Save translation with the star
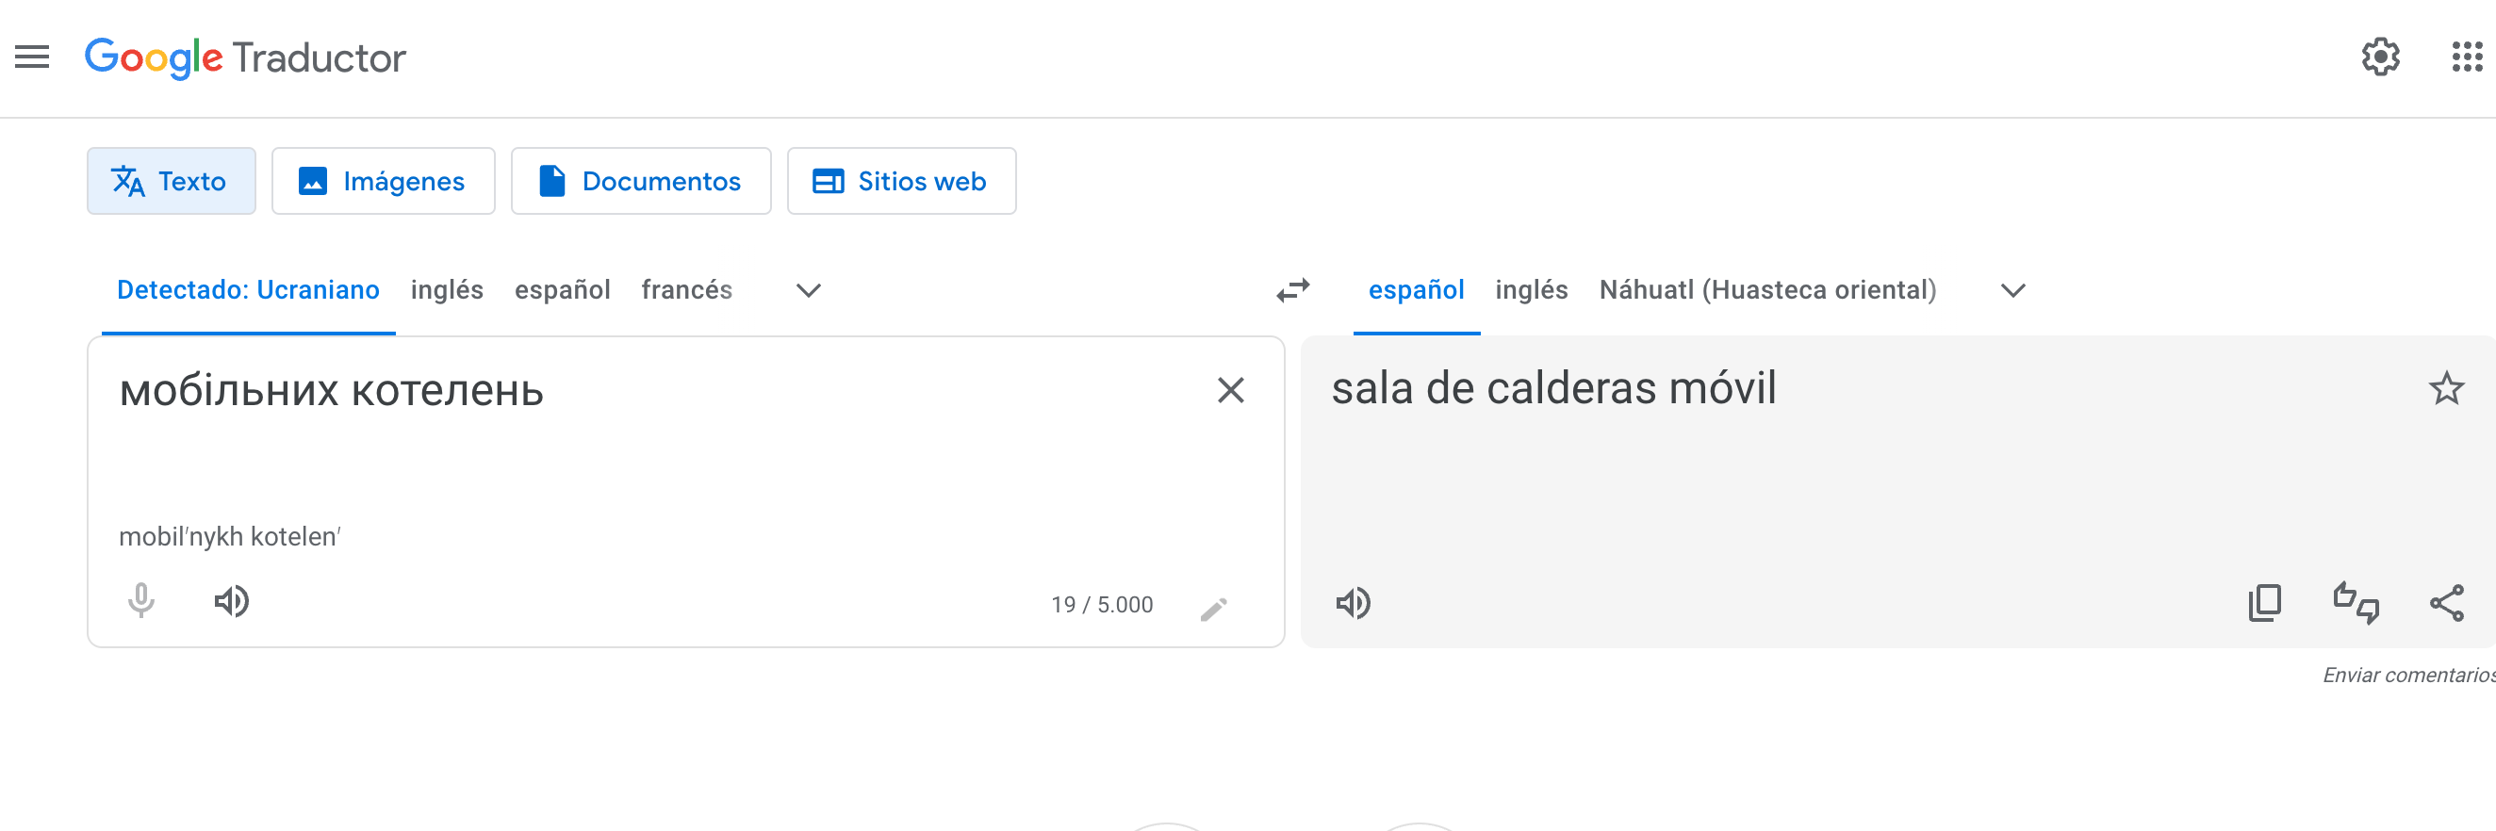Viewport: 2496px width, 831px height. (x=2446, y=389)
